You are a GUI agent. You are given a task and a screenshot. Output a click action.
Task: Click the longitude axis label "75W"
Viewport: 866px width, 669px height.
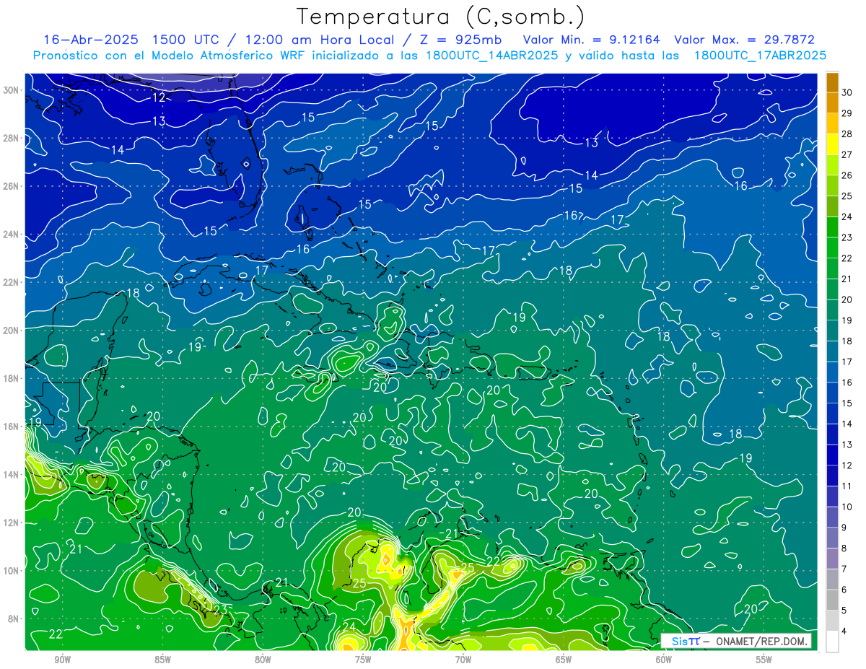click(x=363, y=660)
